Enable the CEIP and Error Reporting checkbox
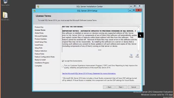 63,66
